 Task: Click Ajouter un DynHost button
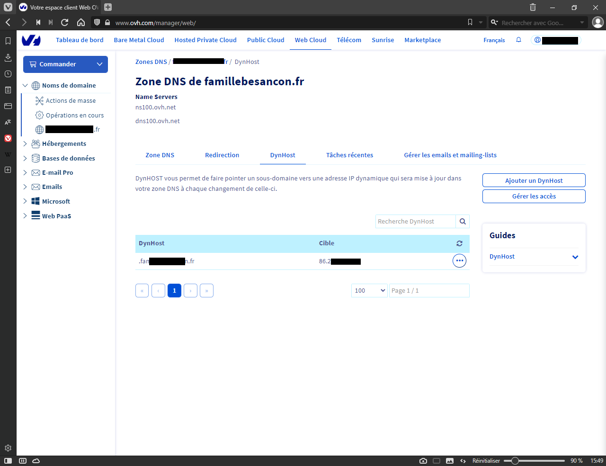tap(534, 180)
